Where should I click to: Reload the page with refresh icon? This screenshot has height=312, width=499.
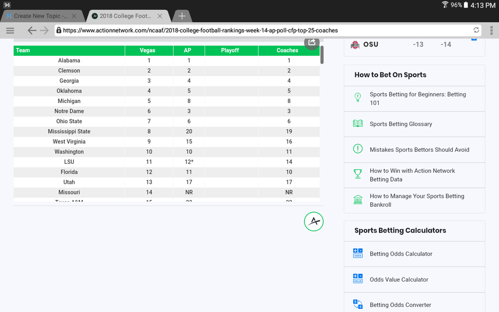(476, 30)
